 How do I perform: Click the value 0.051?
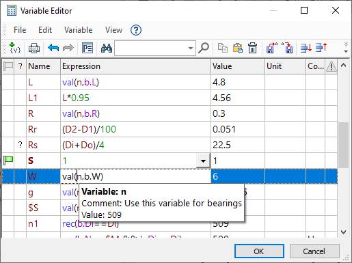pos(224,129)
